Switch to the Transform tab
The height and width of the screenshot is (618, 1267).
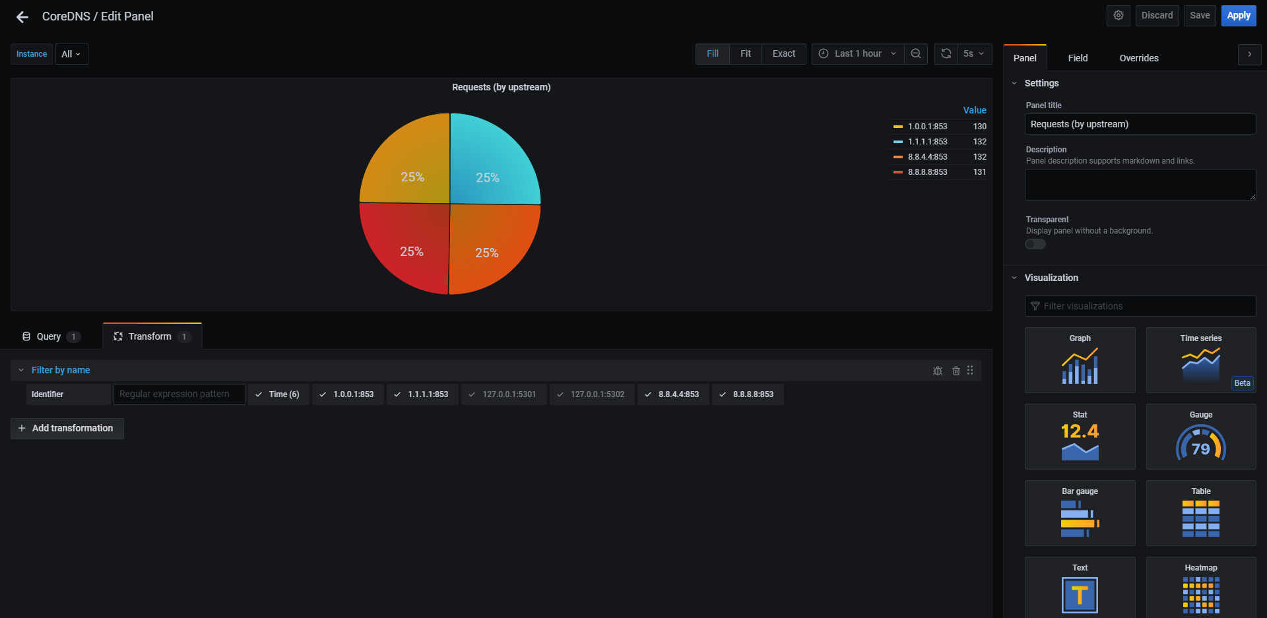click(x=152, y=336)
